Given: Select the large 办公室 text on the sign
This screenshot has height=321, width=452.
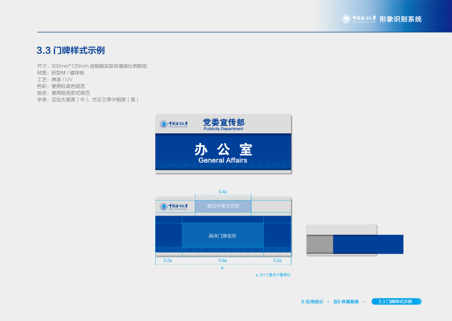Looking at the screenshot, I should point(223,150).
